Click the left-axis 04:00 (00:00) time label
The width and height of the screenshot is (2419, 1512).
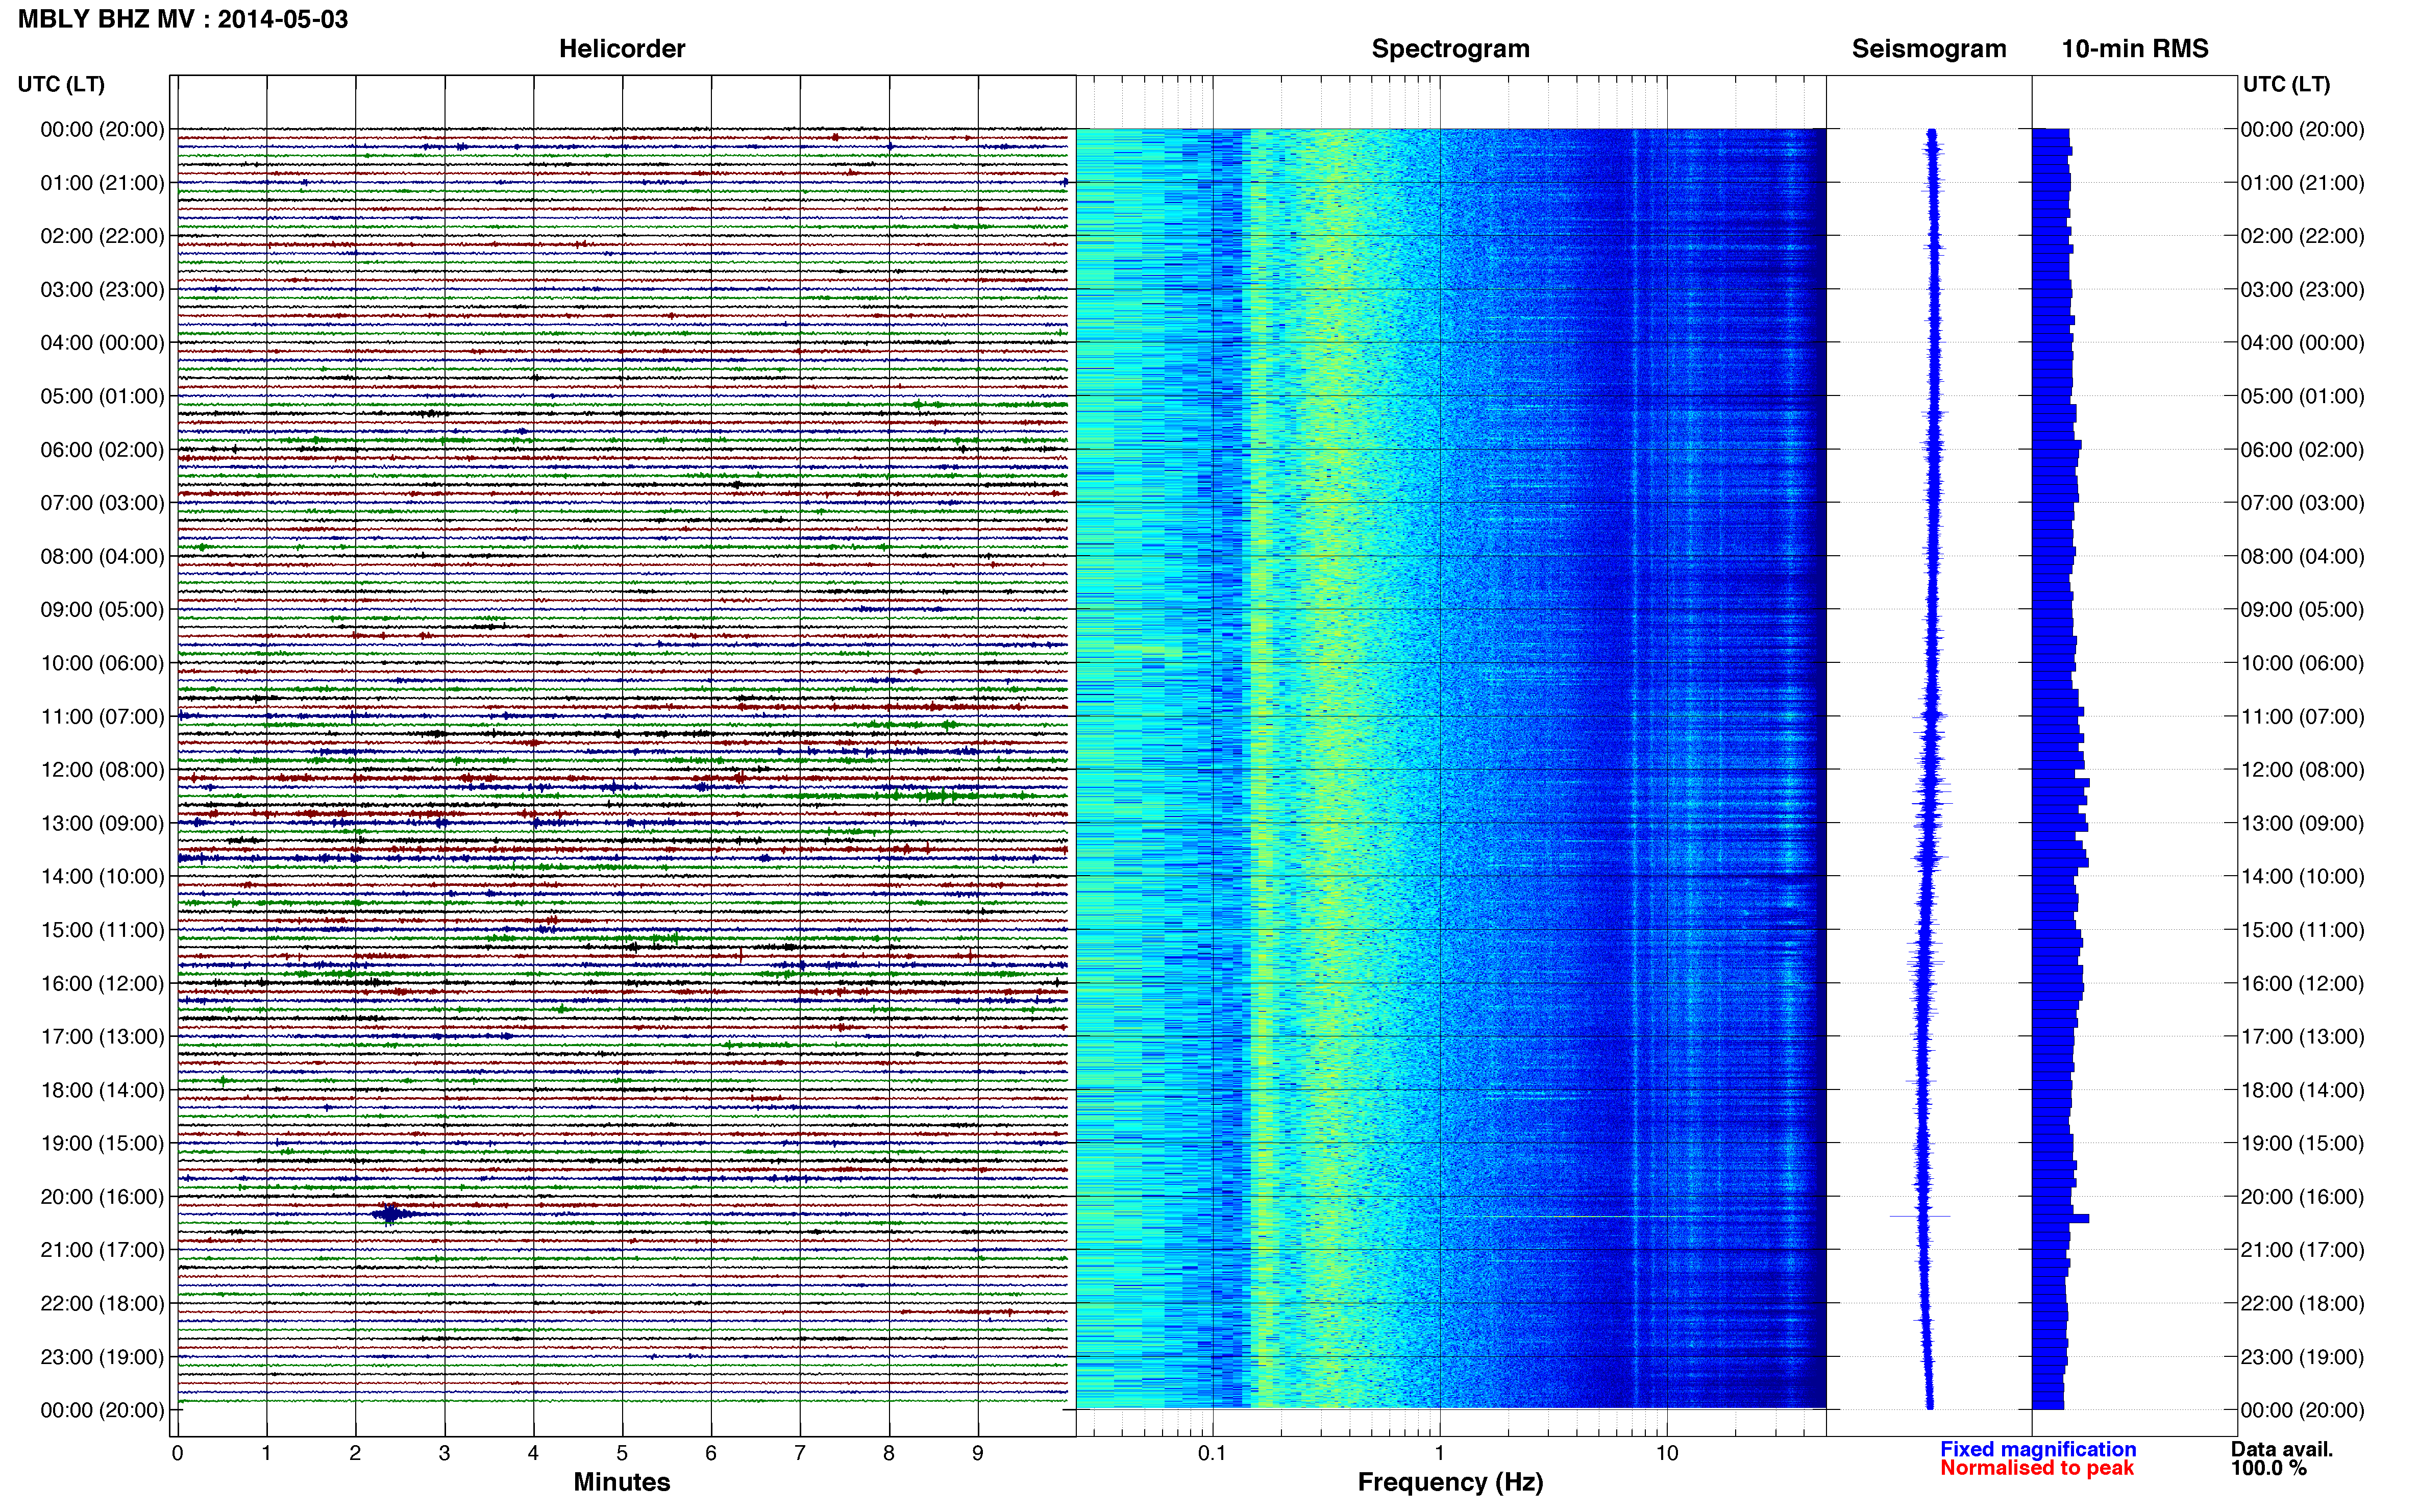pos(102,343)
